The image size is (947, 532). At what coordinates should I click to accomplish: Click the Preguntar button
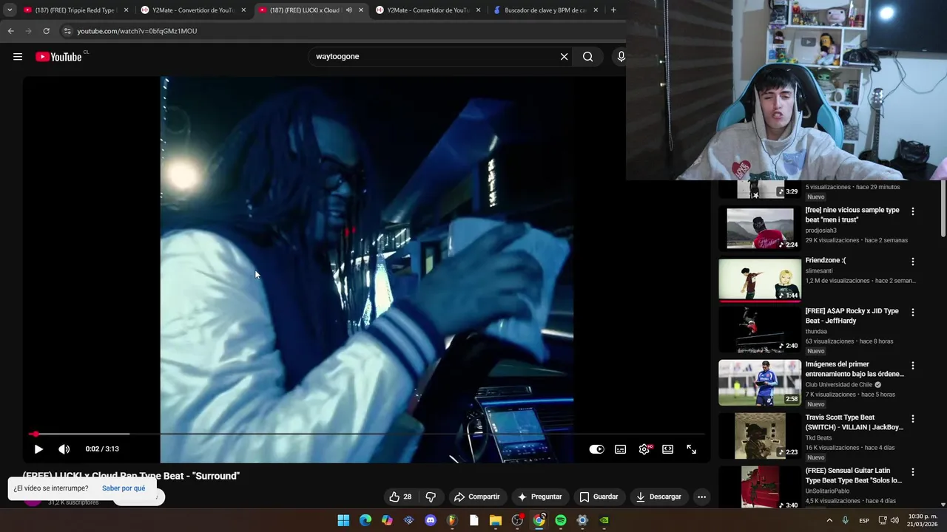539,497
